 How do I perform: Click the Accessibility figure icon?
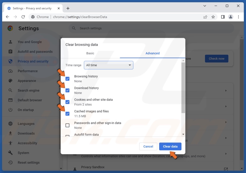pyautogui.click(x=10, y=143)
